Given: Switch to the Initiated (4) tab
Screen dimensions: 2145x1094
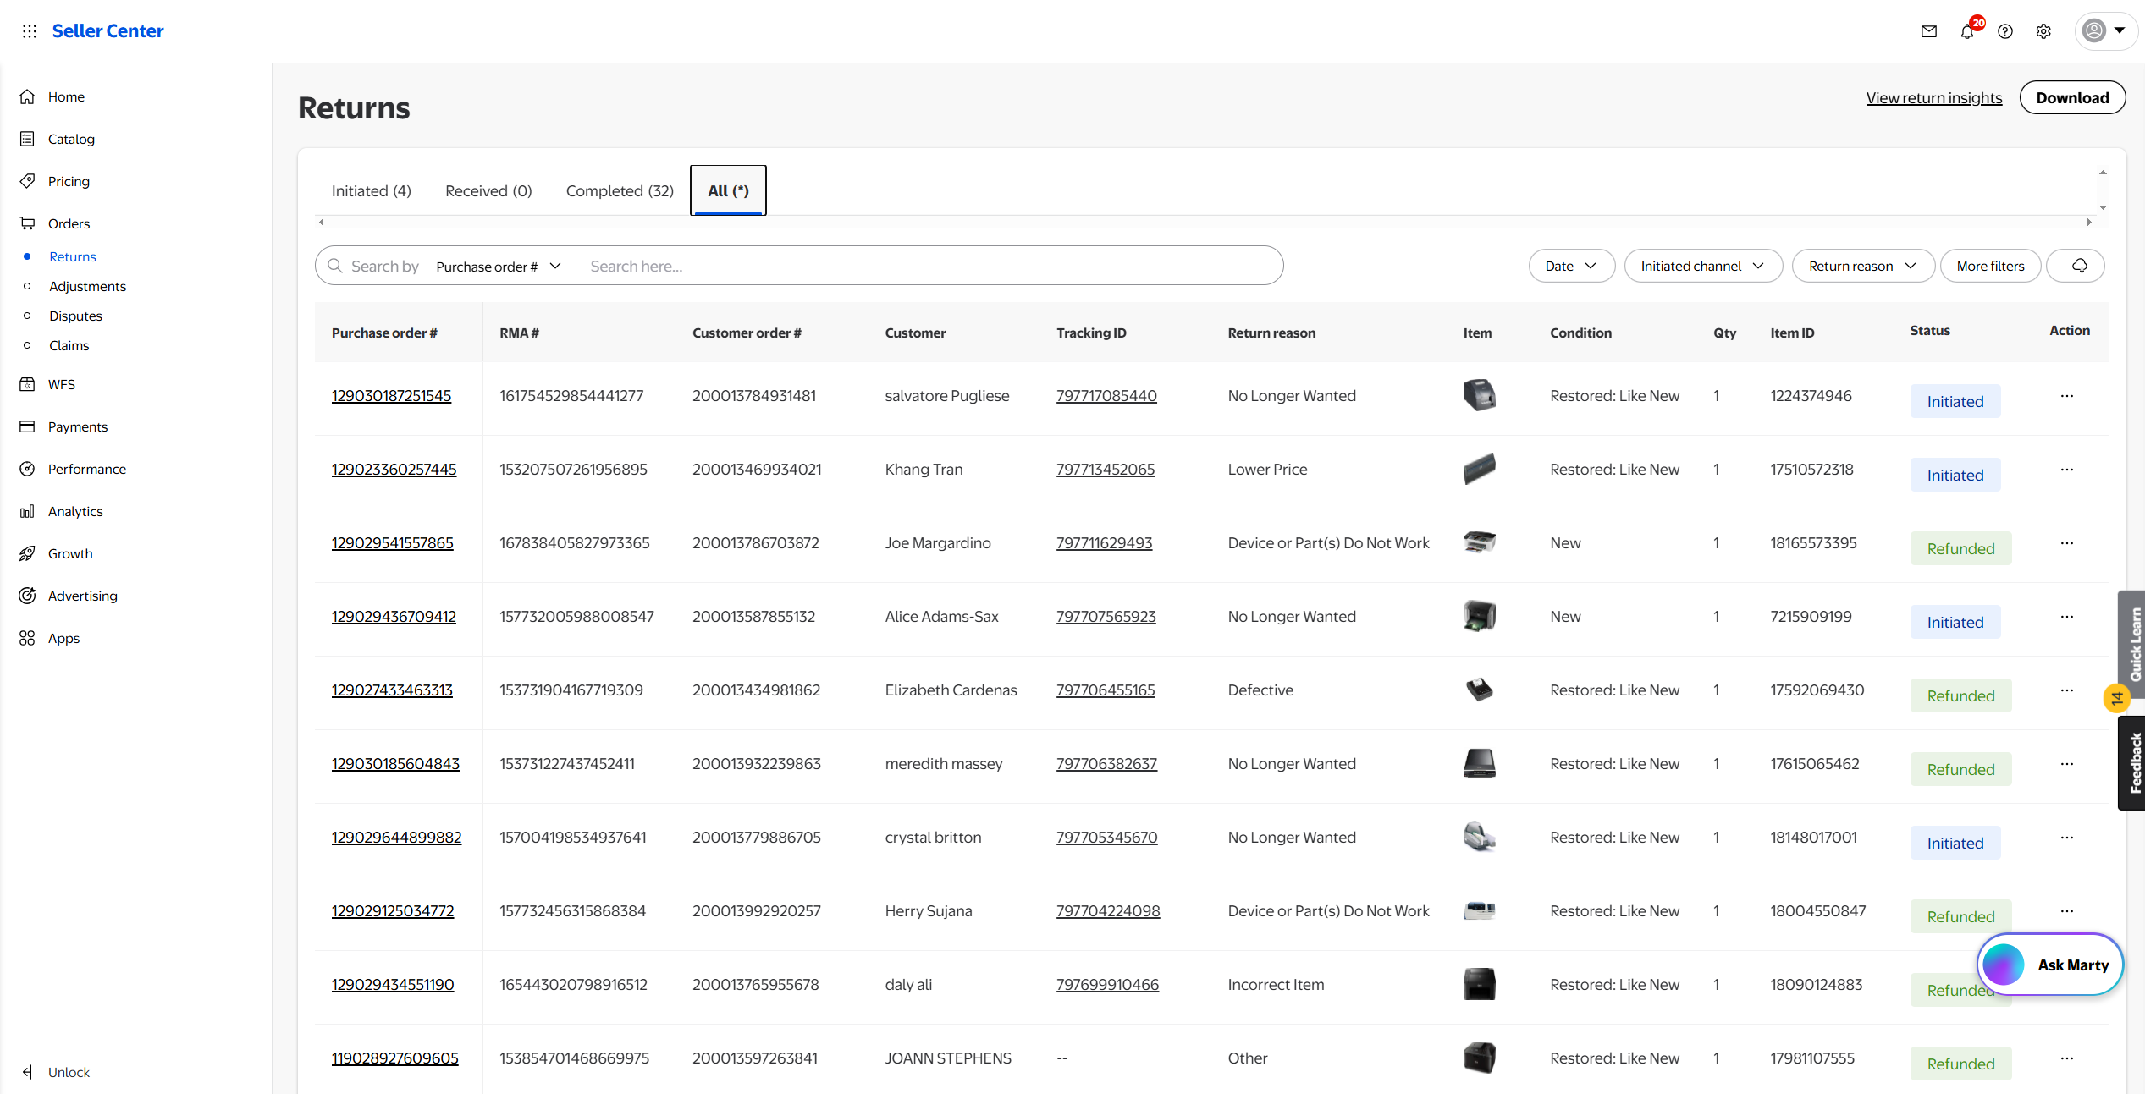Looking at the screenshot, I should point(371,190).
